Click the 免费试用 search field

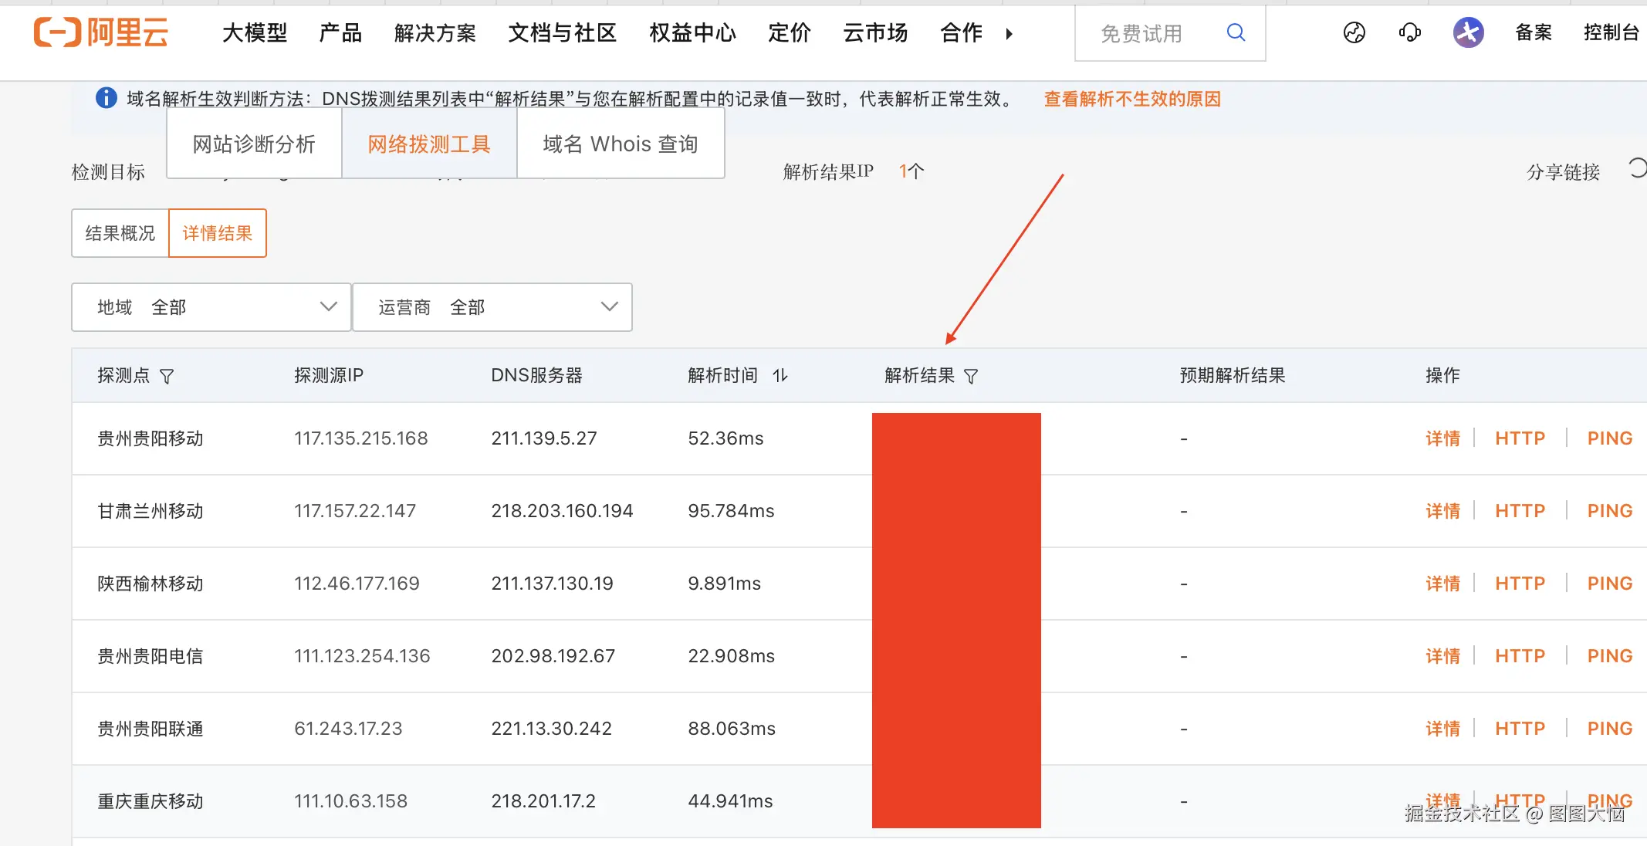pos(1142,33)
